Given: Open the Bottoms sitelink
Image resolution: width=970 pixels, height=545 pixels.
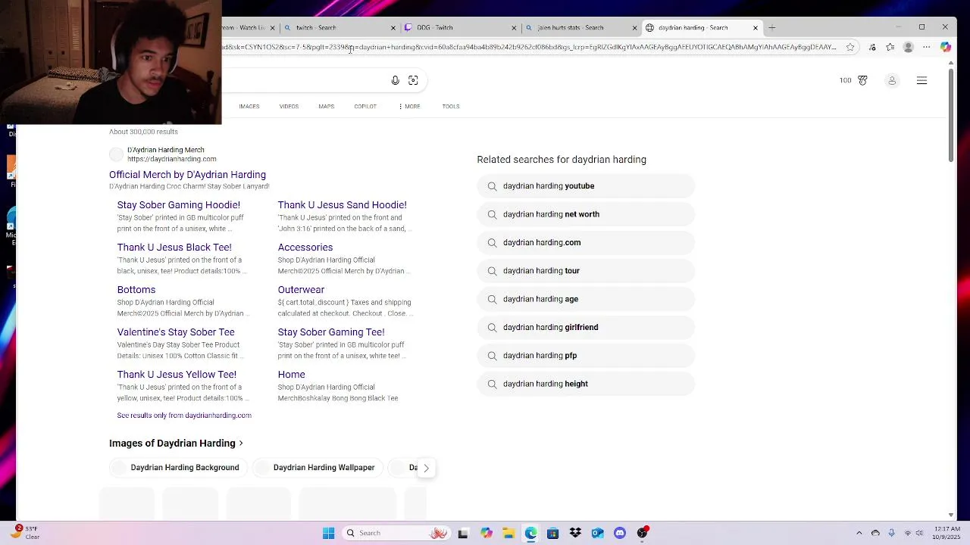Looking at the screenshot, I should tap(136, 290).
